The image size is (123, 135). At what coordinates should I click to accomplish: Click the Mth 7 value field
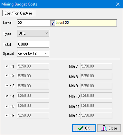(96, 66)
